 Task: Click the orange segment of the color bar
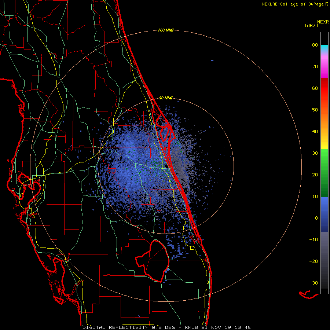click(324, 120)
